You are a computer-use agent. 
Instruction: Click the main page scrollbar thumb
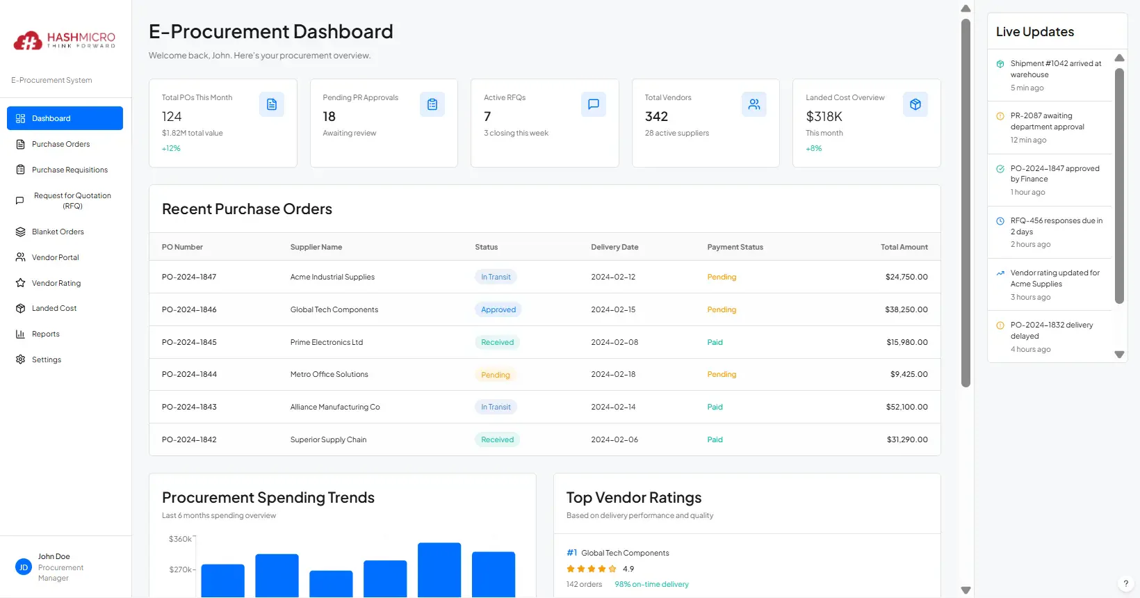(x=966, y=202)
